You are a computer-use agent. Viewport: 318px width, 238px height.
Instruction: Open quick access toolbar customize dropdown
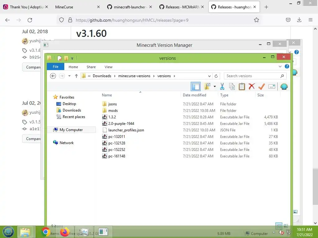click(72, 59)
